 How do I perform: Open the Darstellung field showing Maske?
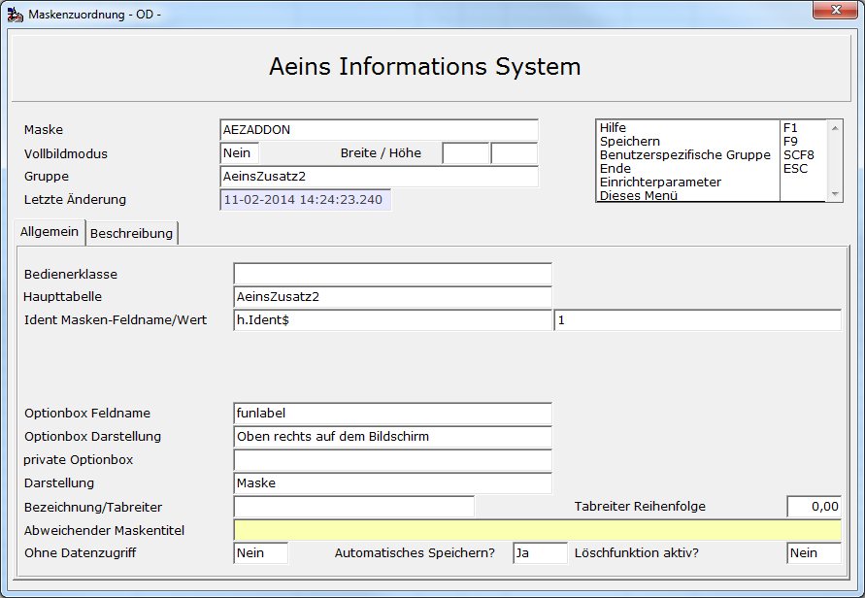pos(393,483)
